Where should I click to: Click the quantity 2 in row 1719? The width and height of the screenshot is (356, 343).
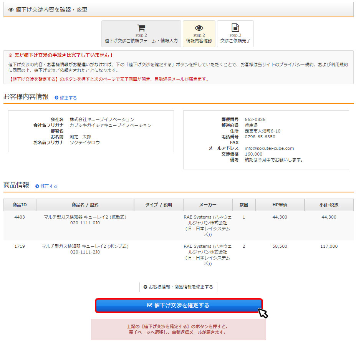[243, 246]
